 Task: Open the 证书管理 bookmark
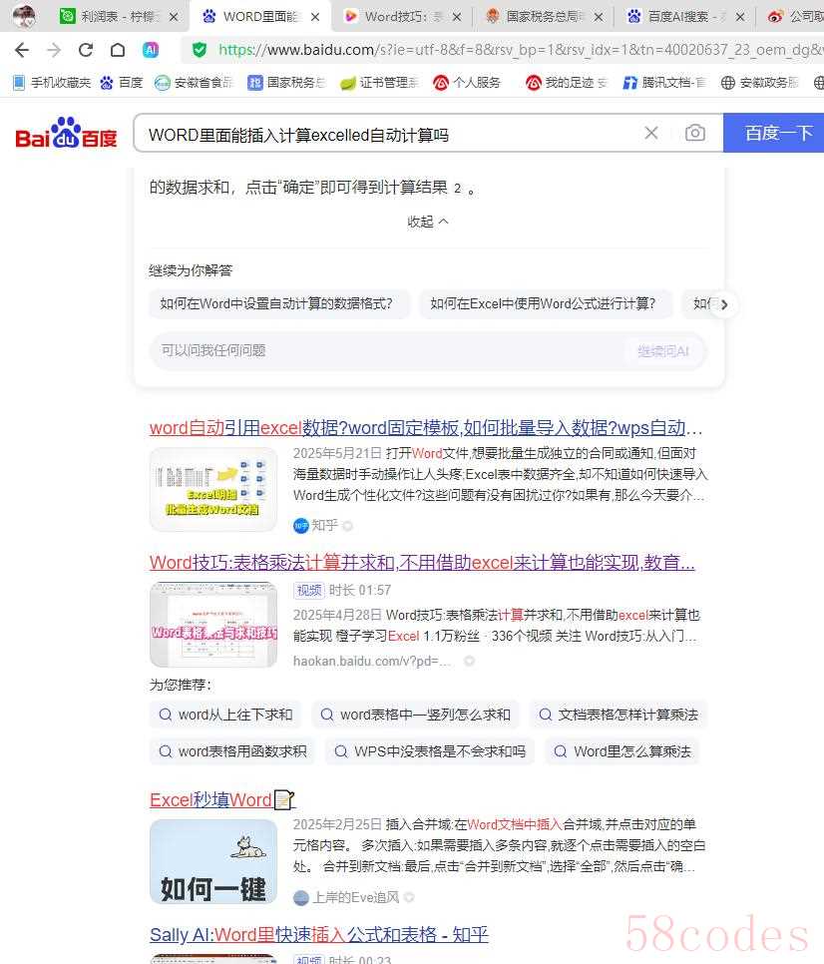(380, 83)
